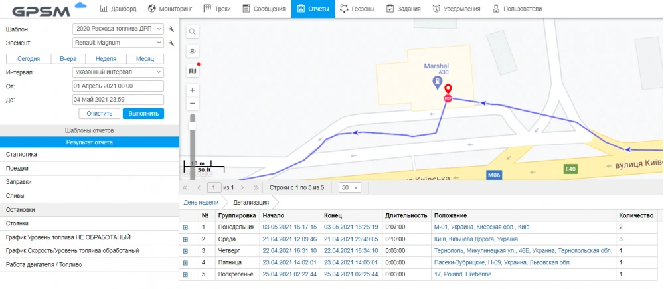
Task: Open the rows-per-page dropdown showing 50
Action: 349,187
